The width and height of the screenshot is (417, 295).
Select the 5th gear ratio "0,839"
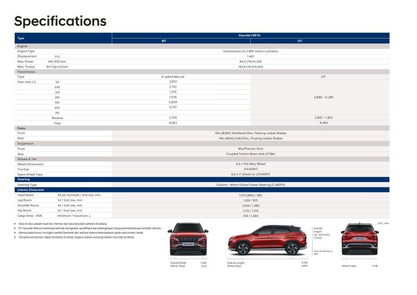173,102
